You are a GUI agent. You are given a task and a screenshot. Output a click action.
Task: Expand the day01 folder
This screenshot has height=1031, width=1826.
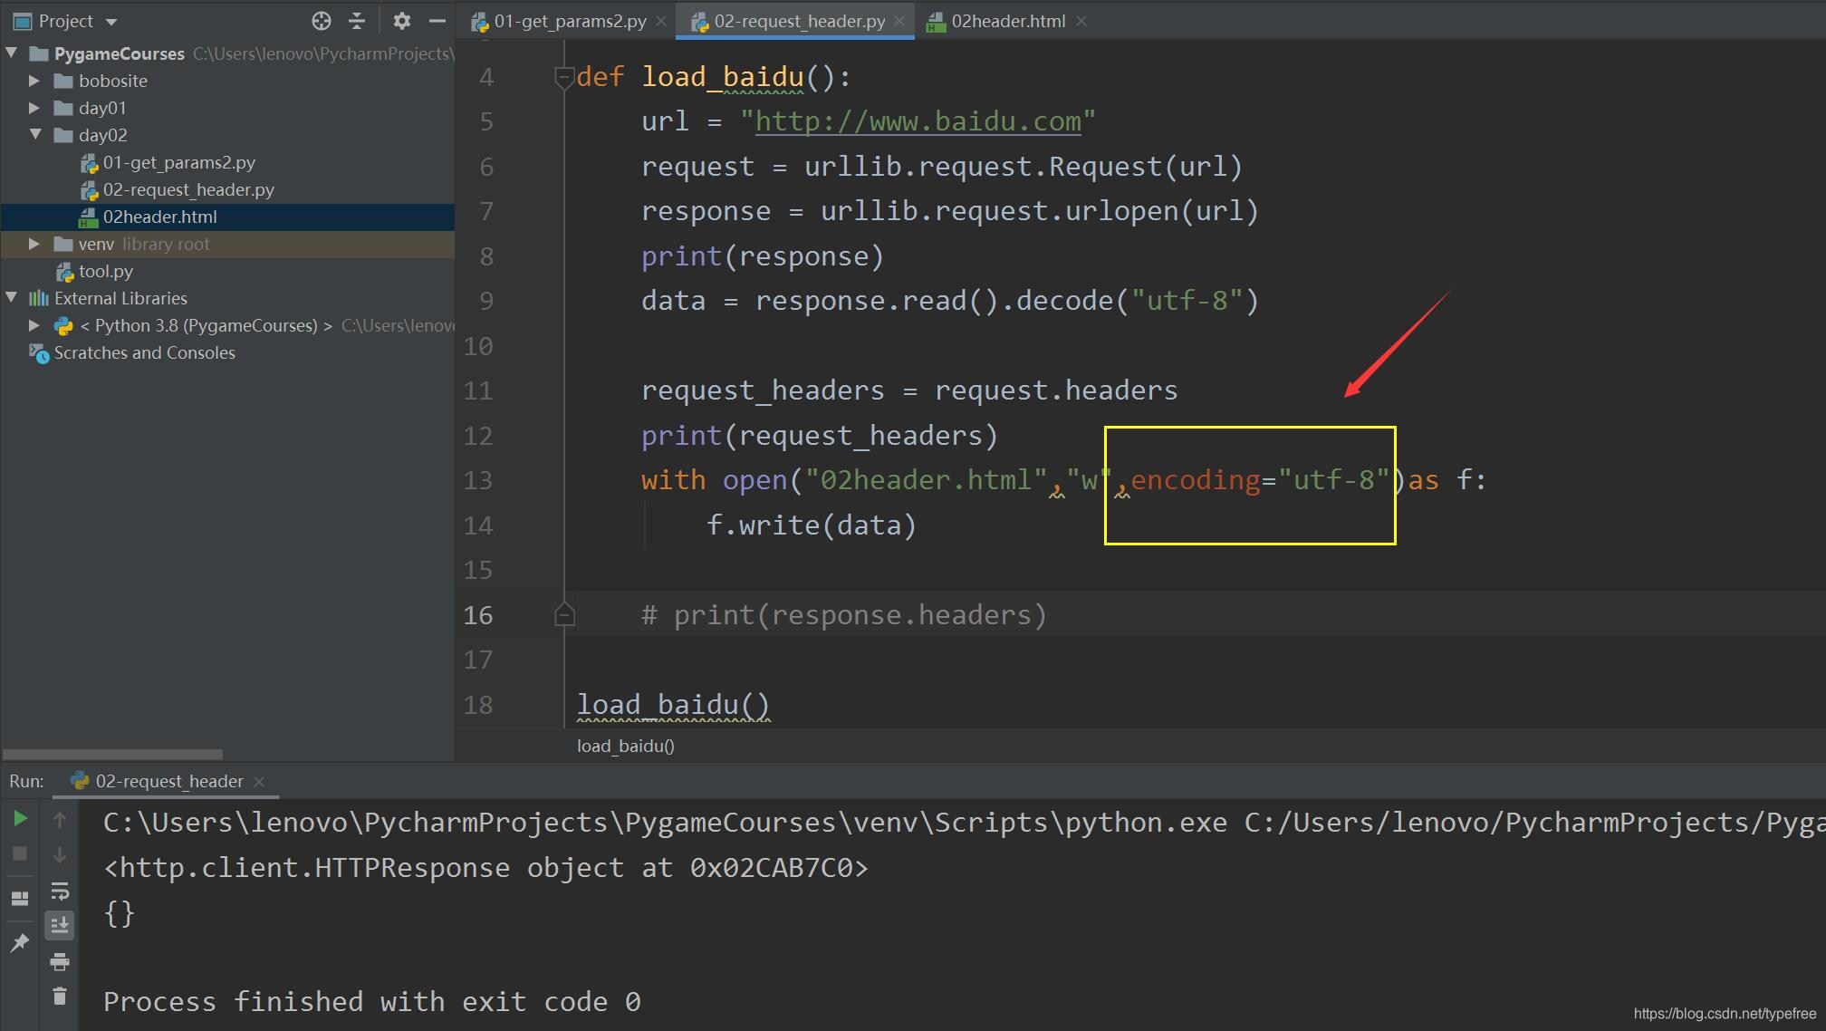point(34,108)
